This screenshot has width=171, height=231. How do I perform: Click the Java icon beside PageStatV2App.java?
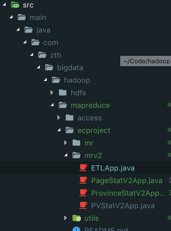(83, 181)
